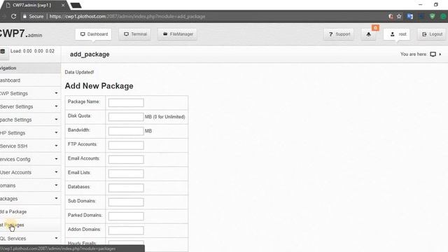Click the translate extension icon in address bar
The width and height of the screenshot is (448, 252).
410,16
